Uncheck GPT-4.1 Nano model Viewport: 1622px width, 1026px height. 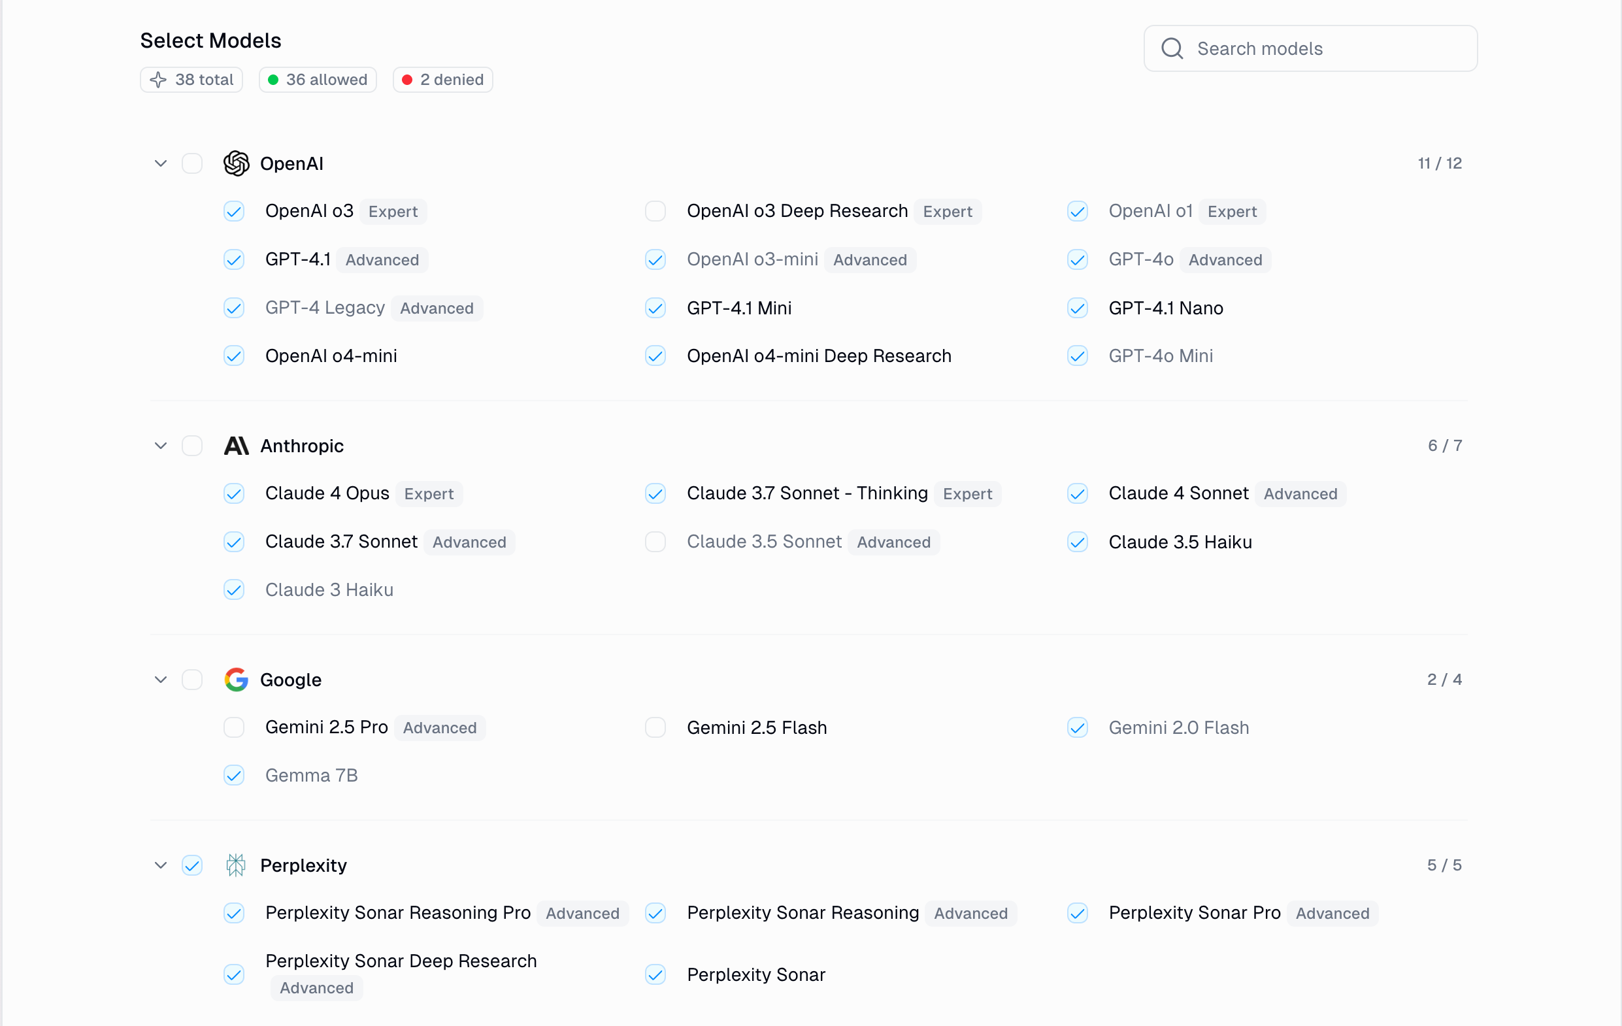click(x=1078, y=308)
